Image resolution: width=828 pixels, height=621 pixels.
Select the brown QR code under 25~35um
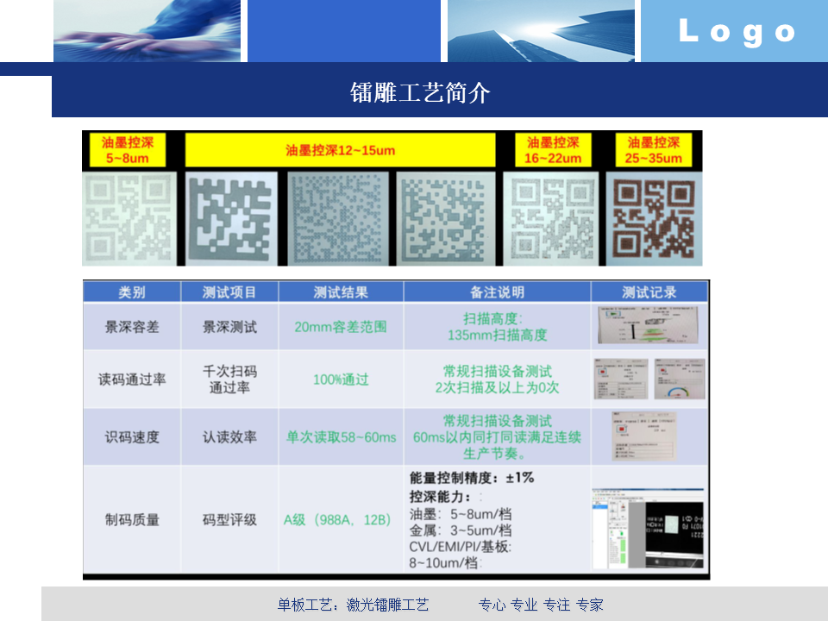pyautogui.click(x=654, y=218)
